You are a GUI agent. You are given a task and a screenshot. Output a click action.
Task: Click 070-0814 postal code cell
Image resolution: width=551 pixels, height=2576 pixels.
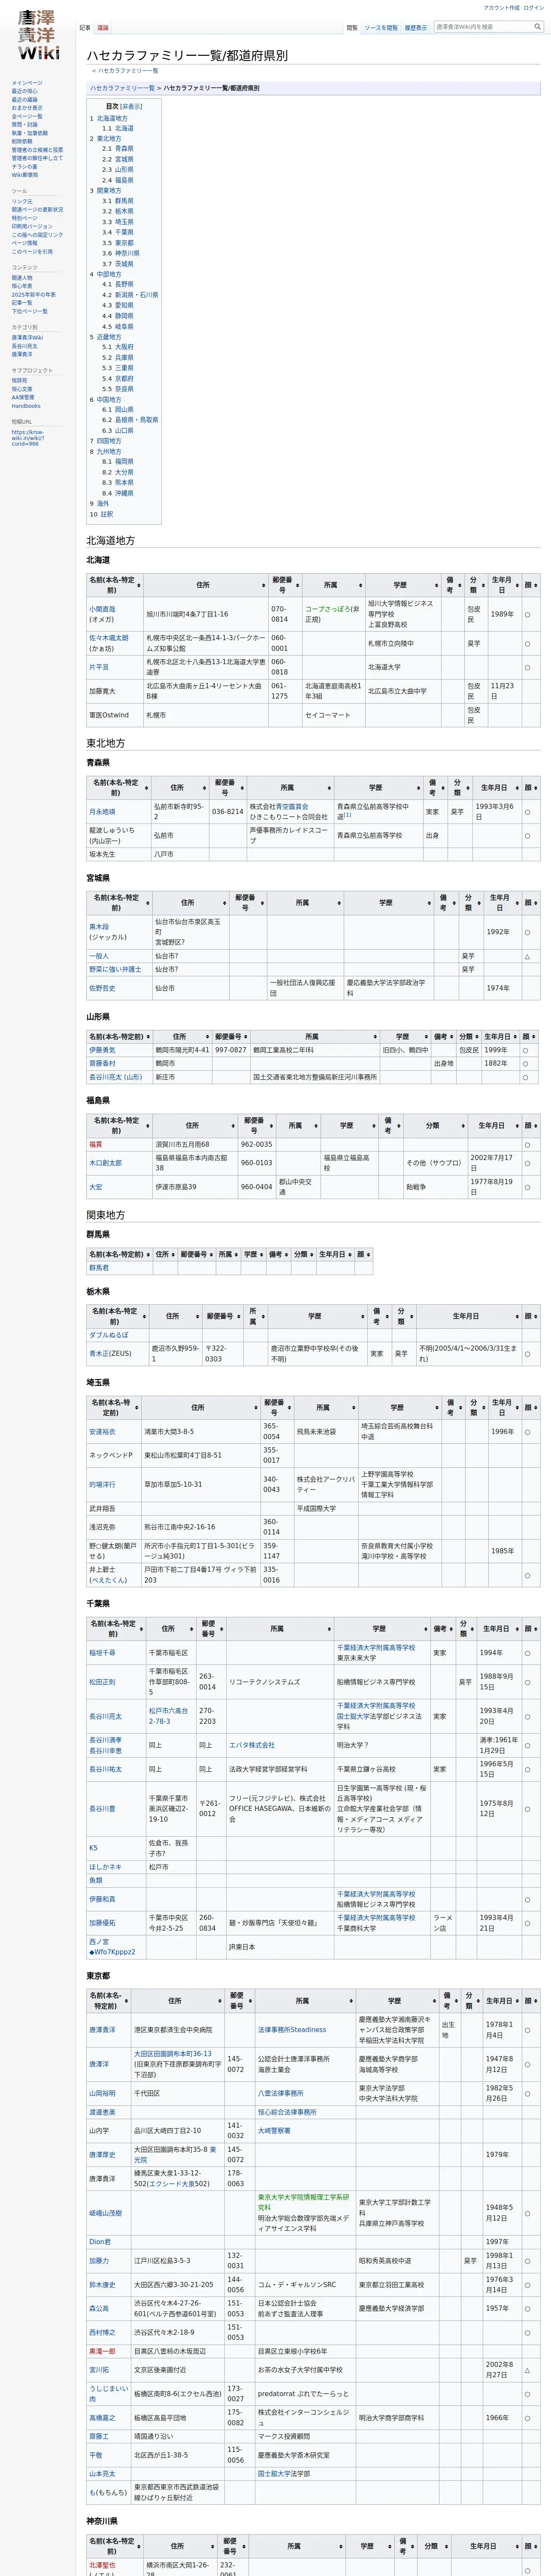(284, 614)
